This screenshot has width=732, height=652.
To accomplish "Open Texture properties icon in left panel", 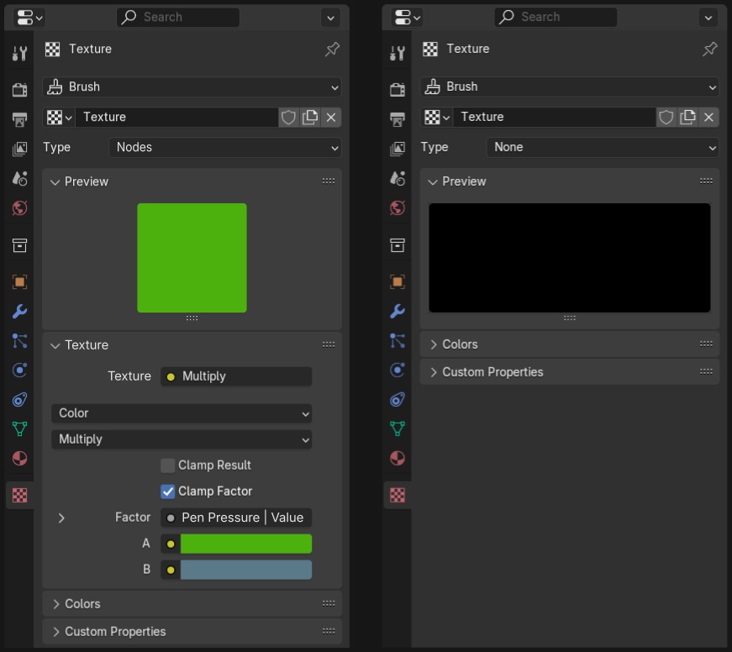I will (x=19, y=495).
